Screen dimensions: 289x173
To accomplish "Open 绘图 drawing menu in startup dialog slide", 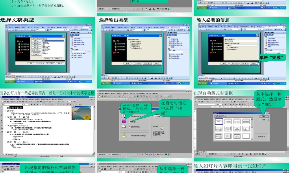I will (101, 155).
